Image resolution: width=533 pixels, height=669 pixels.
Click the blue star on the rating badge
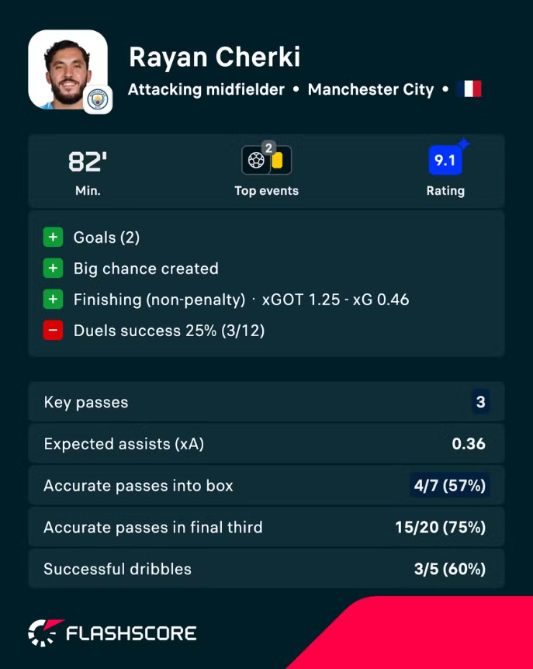[x=463, y=144]
